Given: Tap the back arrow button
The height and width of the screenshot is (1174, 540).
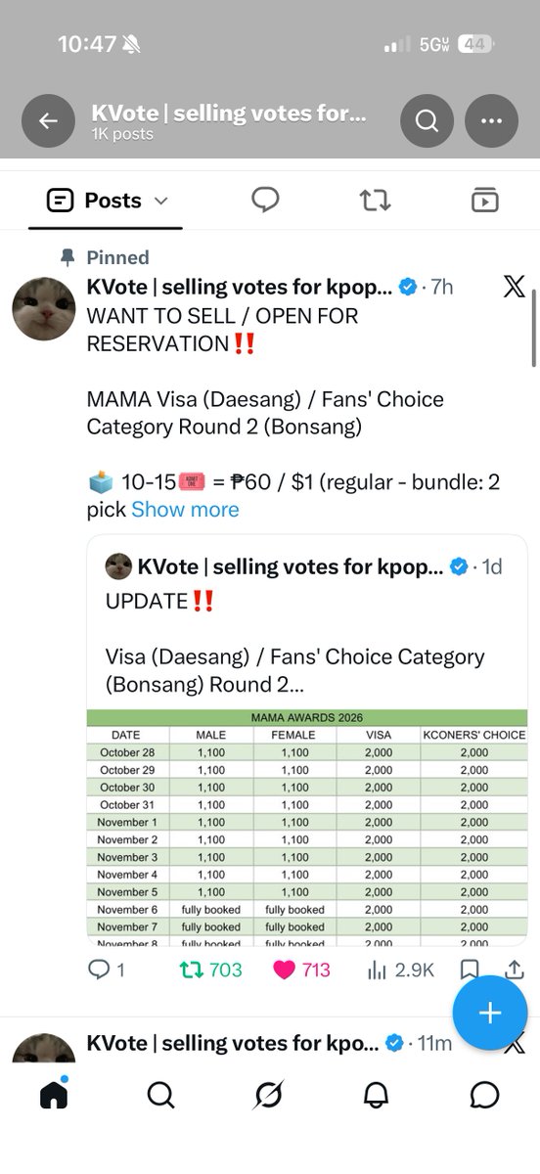Looking at the screenshot, I should click(x=48, y=121).
